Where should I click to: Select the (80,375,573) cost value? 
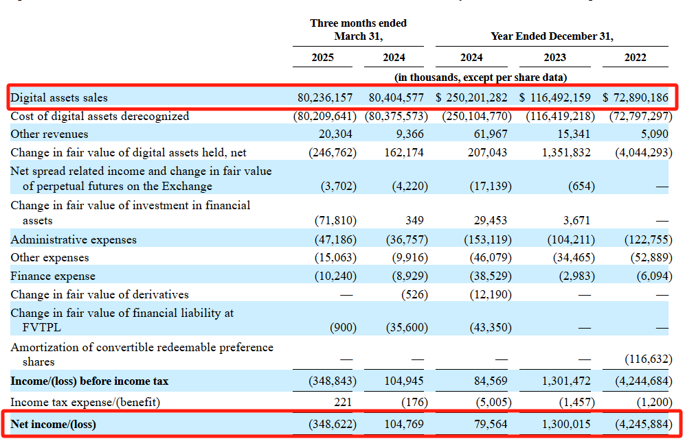pos(396,117)
